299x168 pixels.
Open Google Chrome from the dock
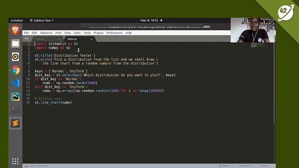point(15,70)
